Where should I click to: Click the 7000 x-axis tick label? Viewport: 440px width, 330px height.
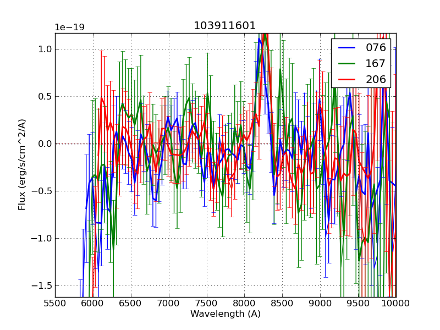click(169, 303)
